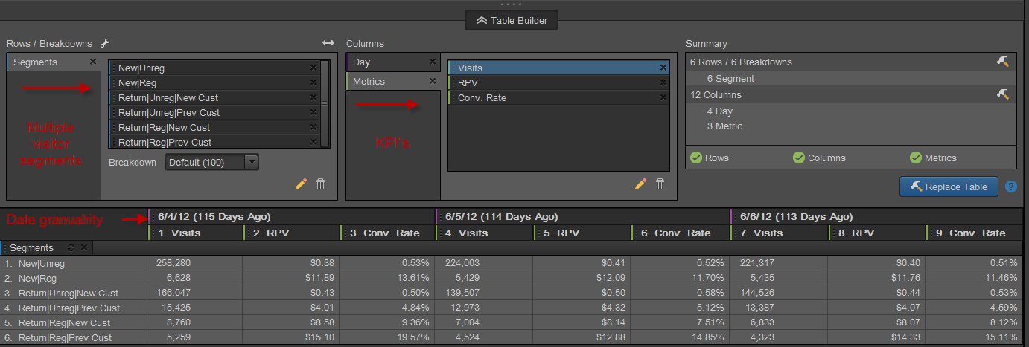Collapse the Table Builder panel
This screenshot has height=347, width=1029.
click(511, 21)
